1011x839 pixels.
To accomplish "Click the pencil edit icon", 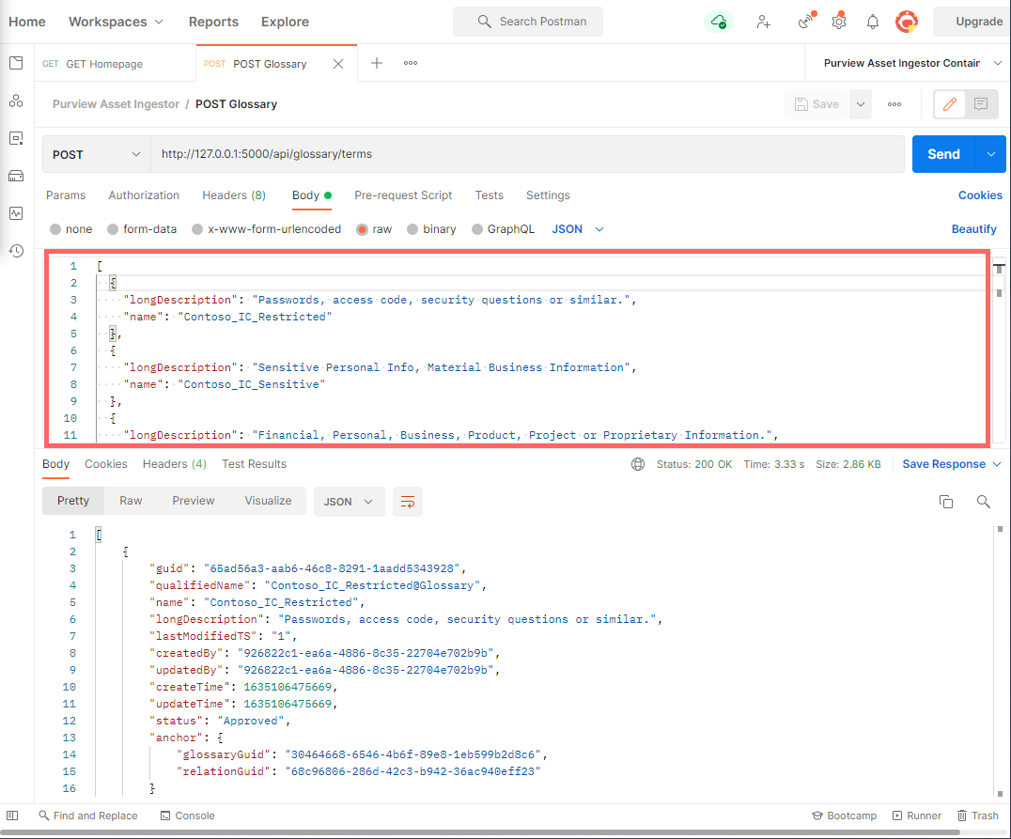I will pyautogui.click(x=950, y=104).
